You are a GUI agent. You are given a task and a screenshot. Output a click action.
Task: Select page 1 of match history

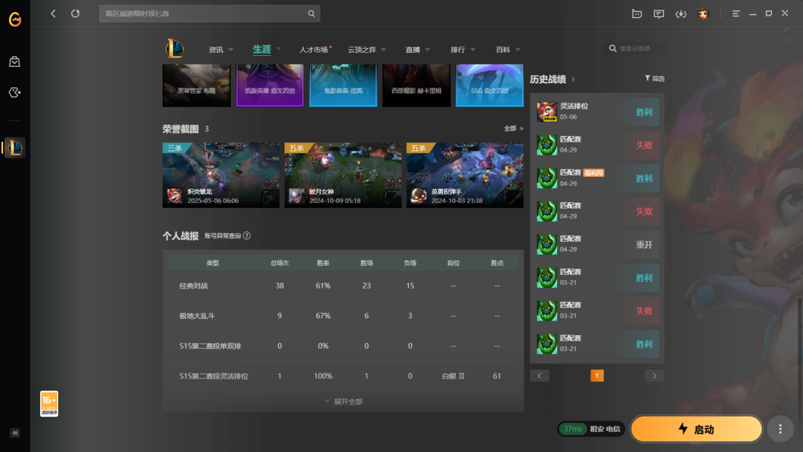coord(596,375)
